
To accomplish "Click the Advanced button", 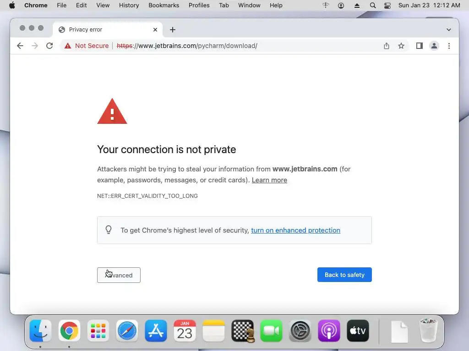I will point(119,275).
